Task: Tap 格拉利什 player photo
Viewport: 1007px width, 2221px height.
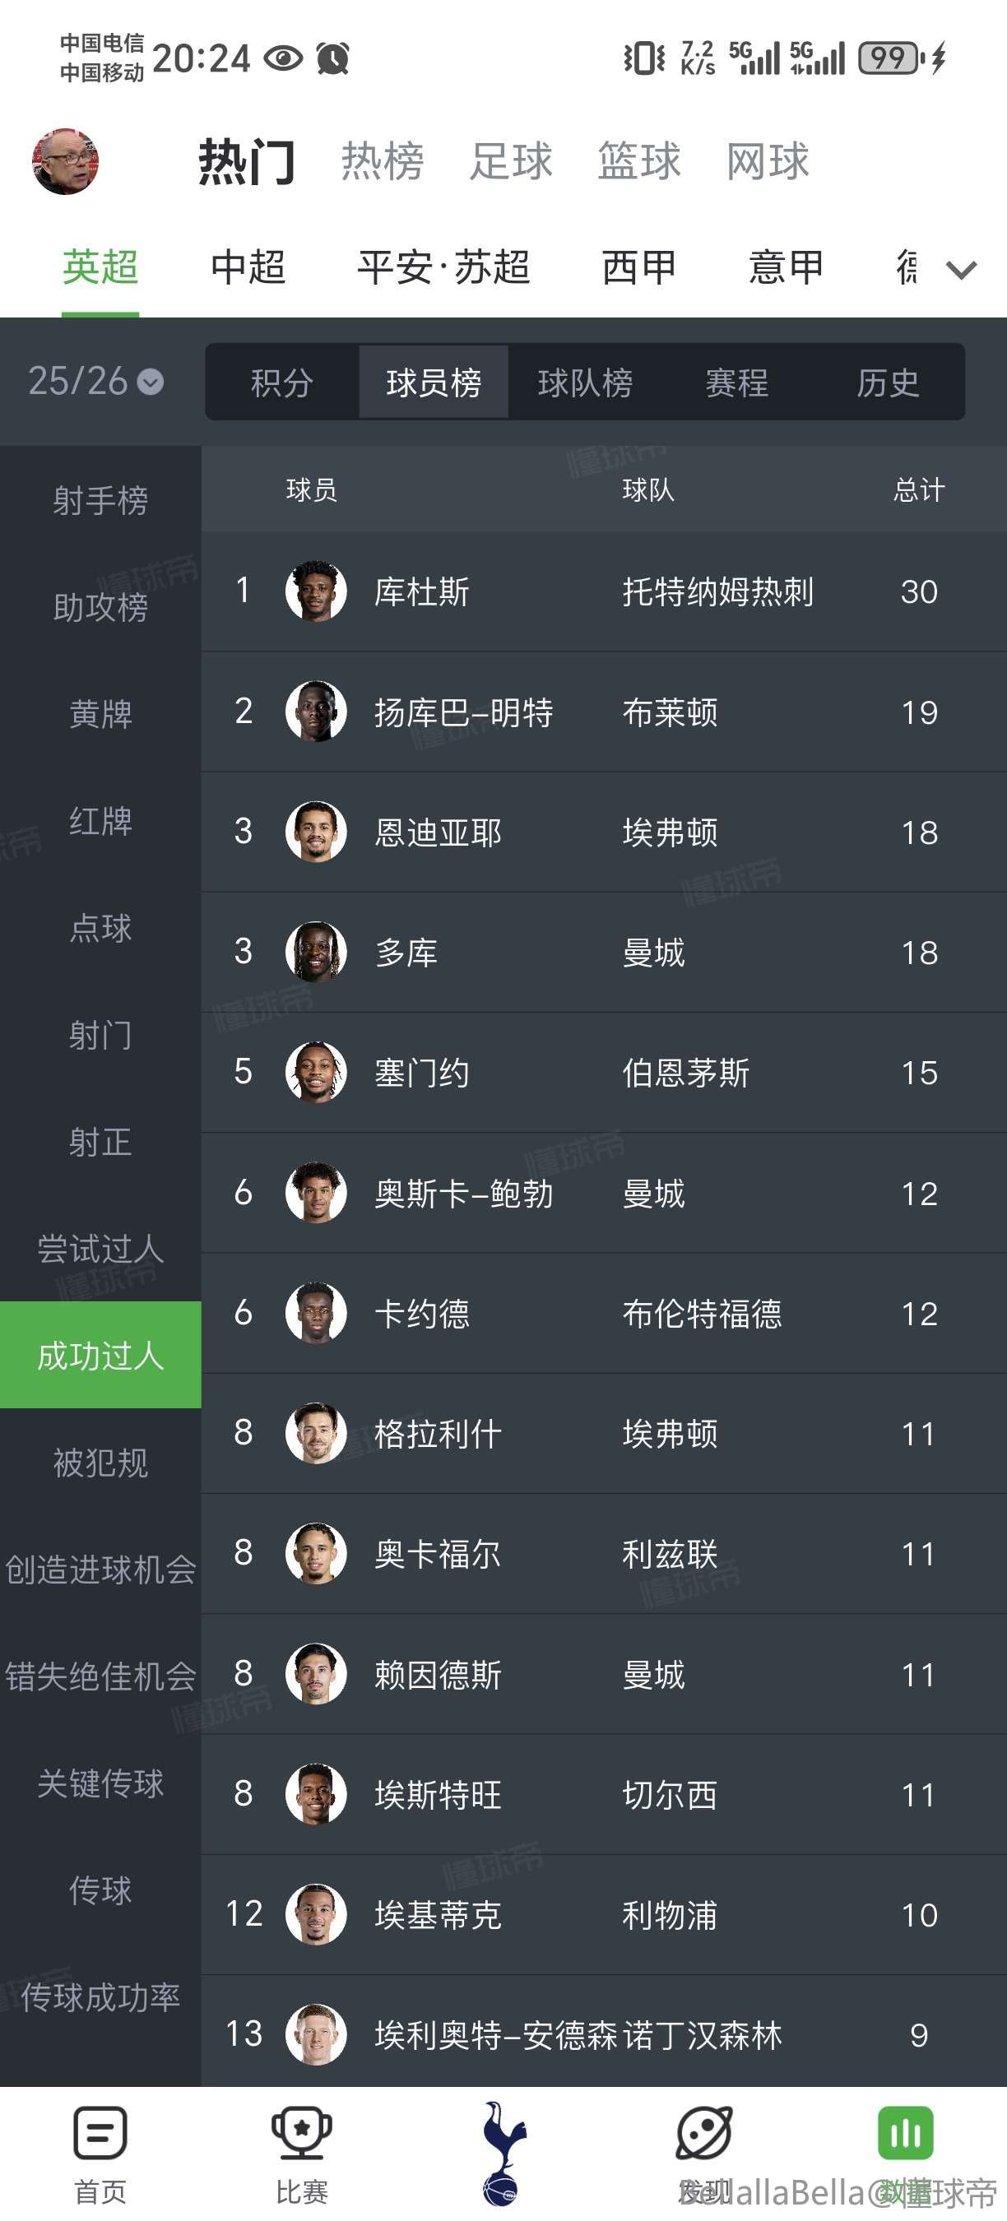Action: 316,1434
